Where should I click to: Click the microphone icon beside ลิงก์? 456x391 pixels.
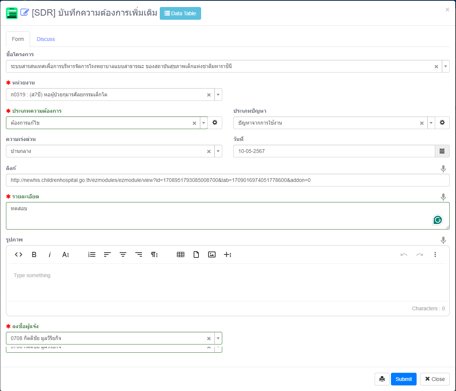click(443, 169)
